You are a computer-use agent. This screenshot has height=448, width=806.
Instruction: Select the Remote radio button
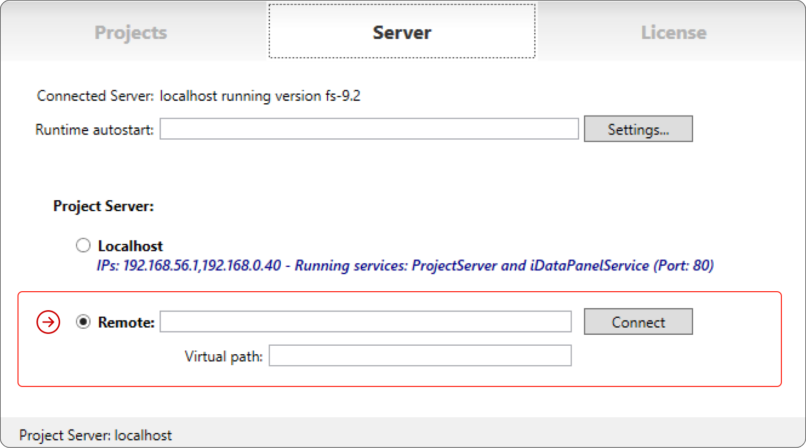pos(83,322)
